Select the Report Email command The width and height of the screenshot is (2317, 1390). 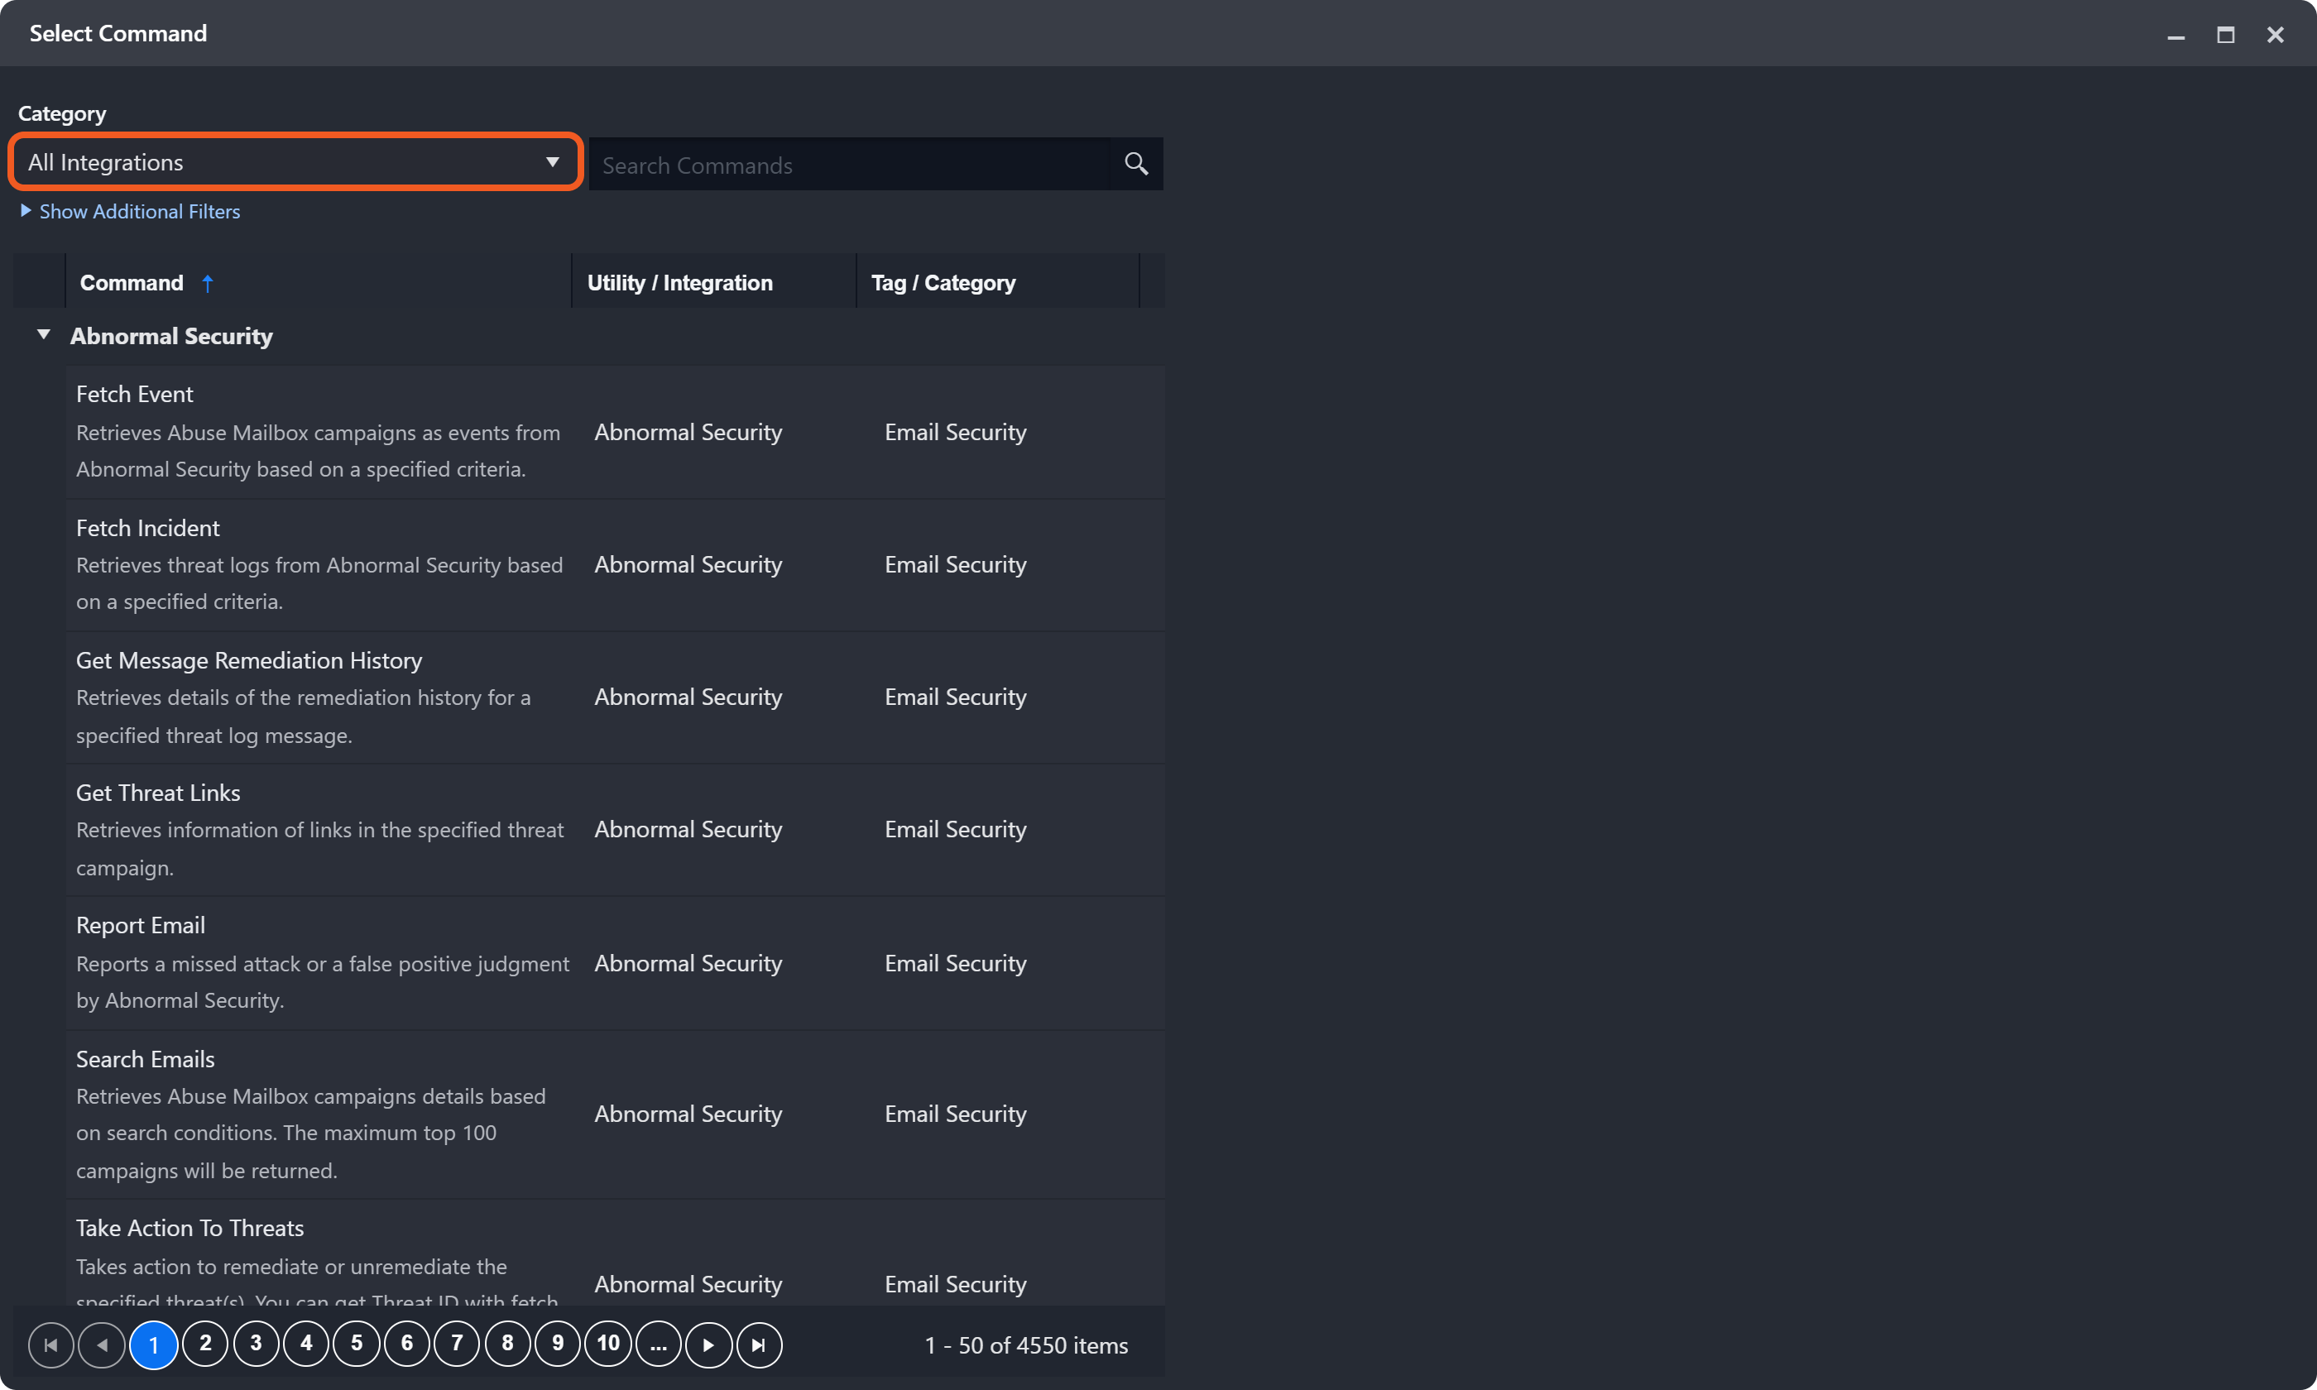click(x=141, y=925)
